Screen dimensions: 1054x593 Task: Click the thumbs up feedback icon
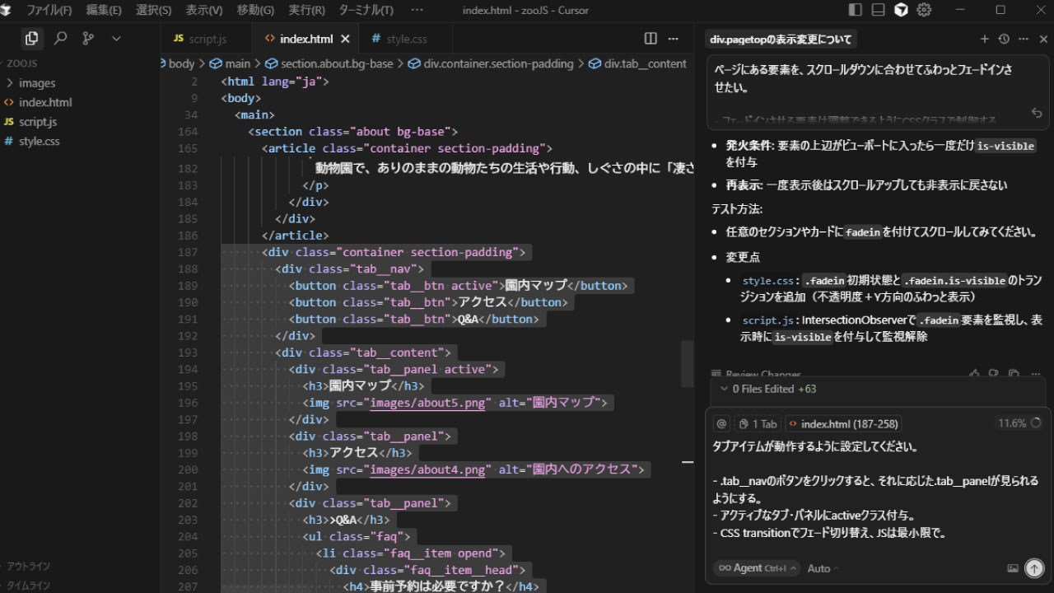[975, 374]
